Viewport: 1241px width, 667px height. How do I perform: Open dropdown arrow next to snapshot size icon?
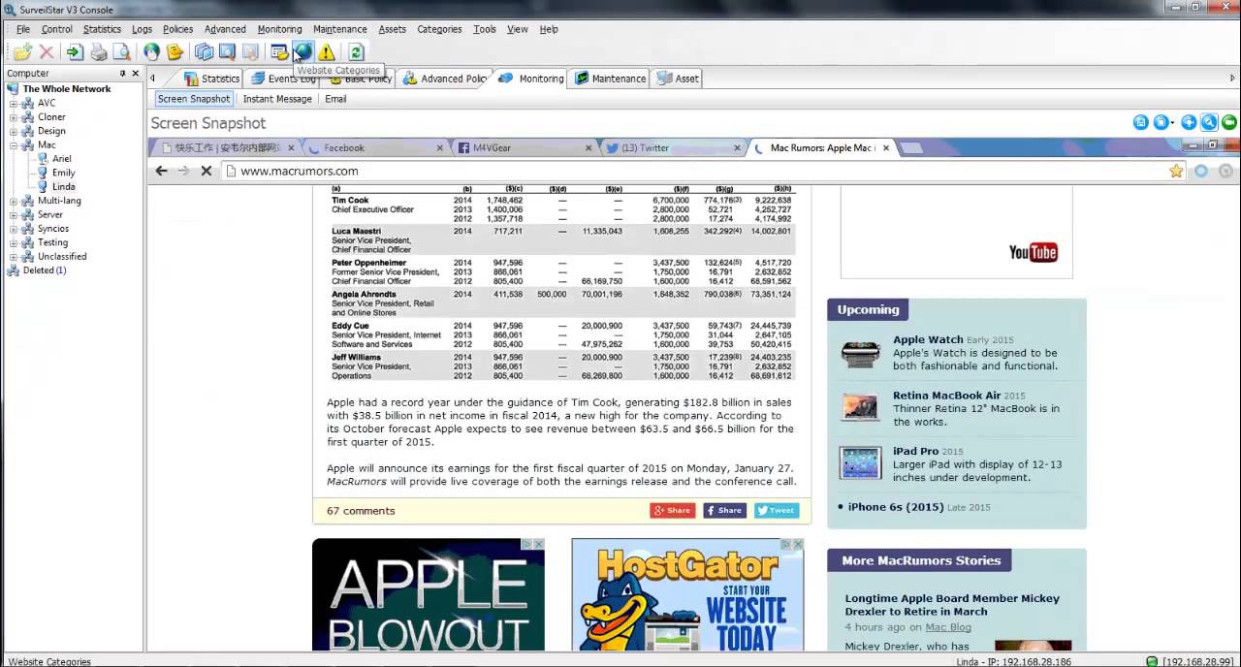coord(1173,123)
